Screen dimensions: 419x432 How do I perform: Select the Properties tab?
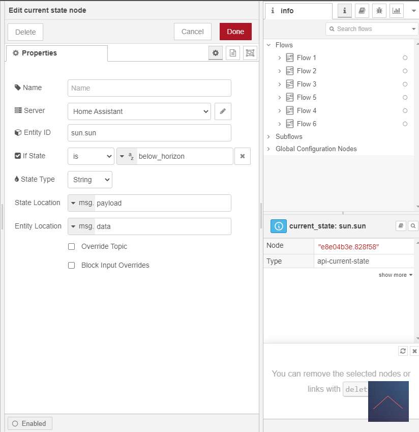[56, 53]
